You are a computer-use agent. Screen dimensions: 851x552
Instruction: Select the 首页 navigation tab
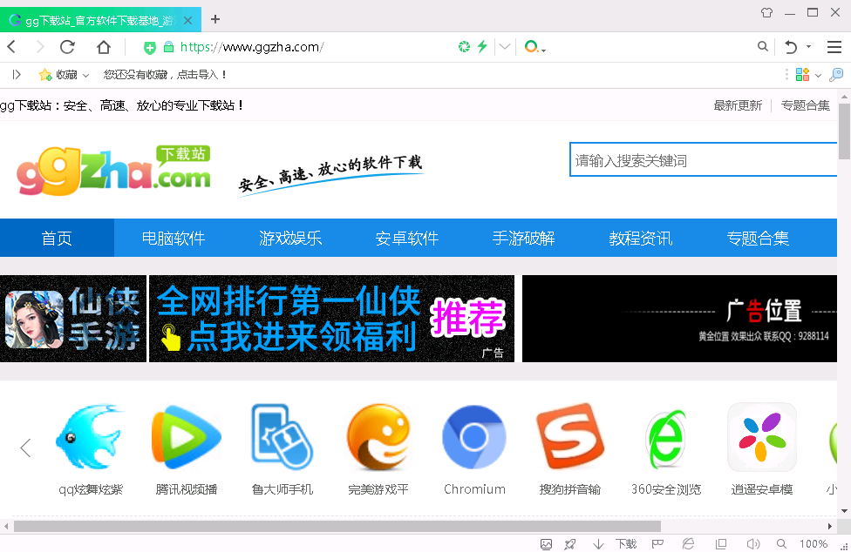[x=57, y=238]
